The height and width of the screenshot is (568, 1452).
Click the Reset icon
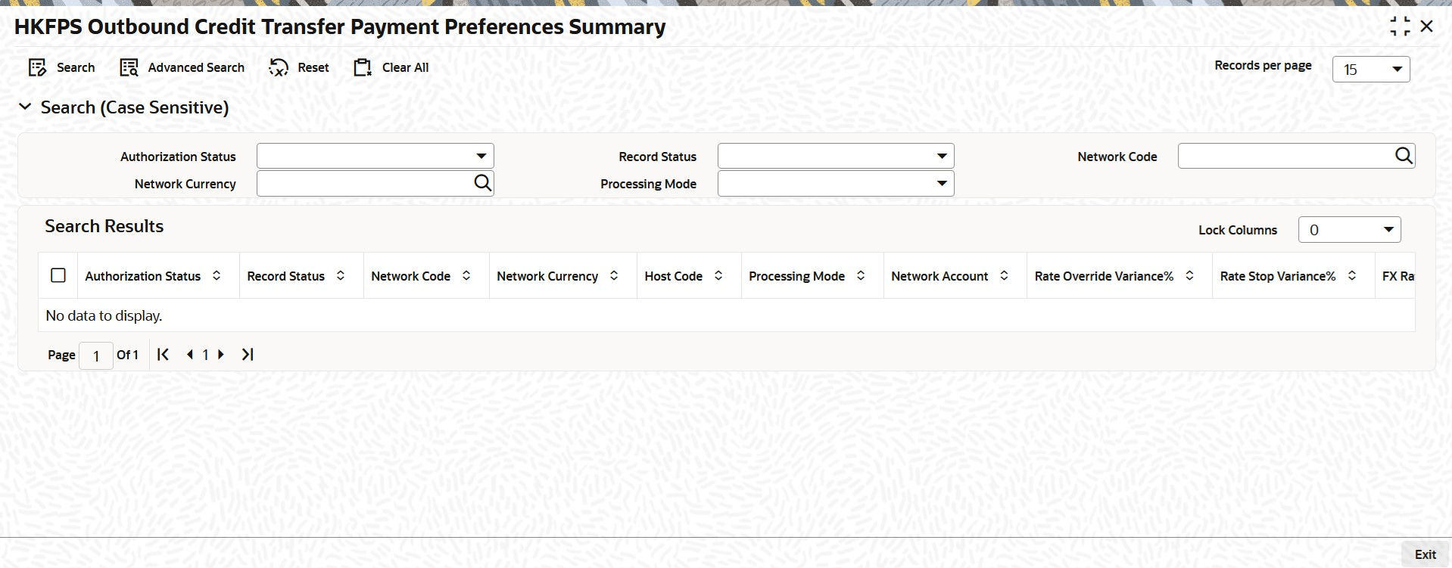pyautogui.click(x=279, y=68)
